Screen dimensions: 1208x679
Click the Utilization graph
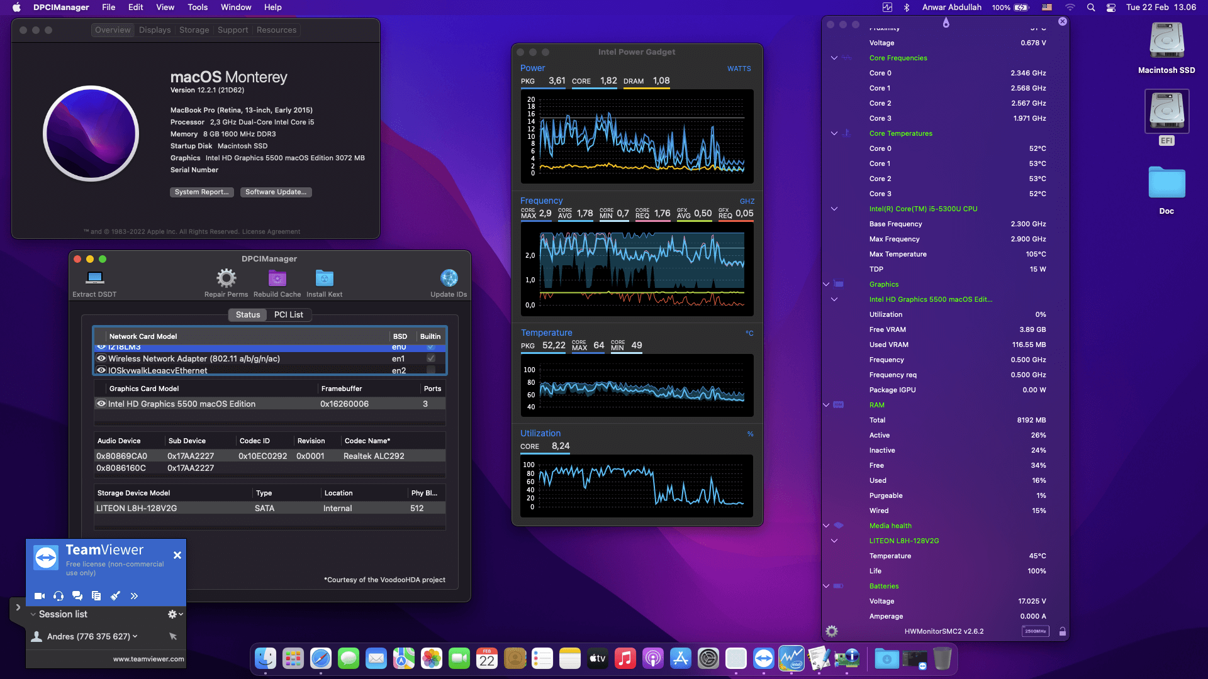(637, 485)
